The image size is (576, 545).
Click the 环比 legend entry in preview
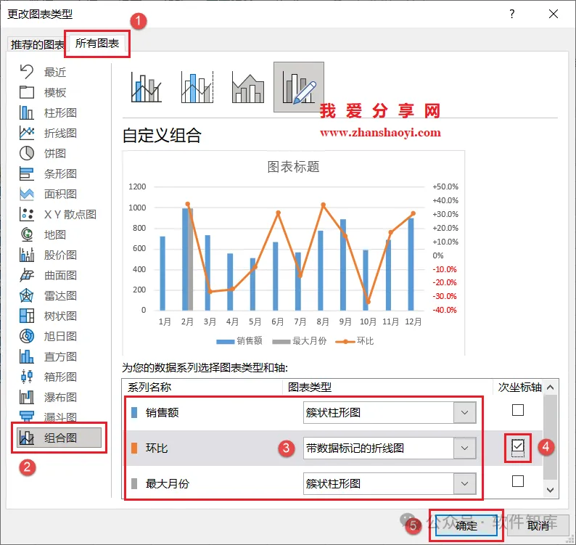(354, 341)
